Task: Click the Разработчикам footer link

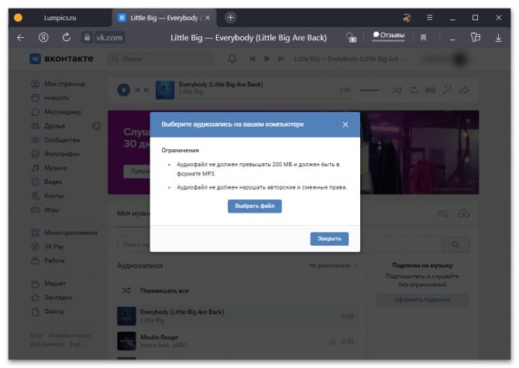Action: point(69,336)
